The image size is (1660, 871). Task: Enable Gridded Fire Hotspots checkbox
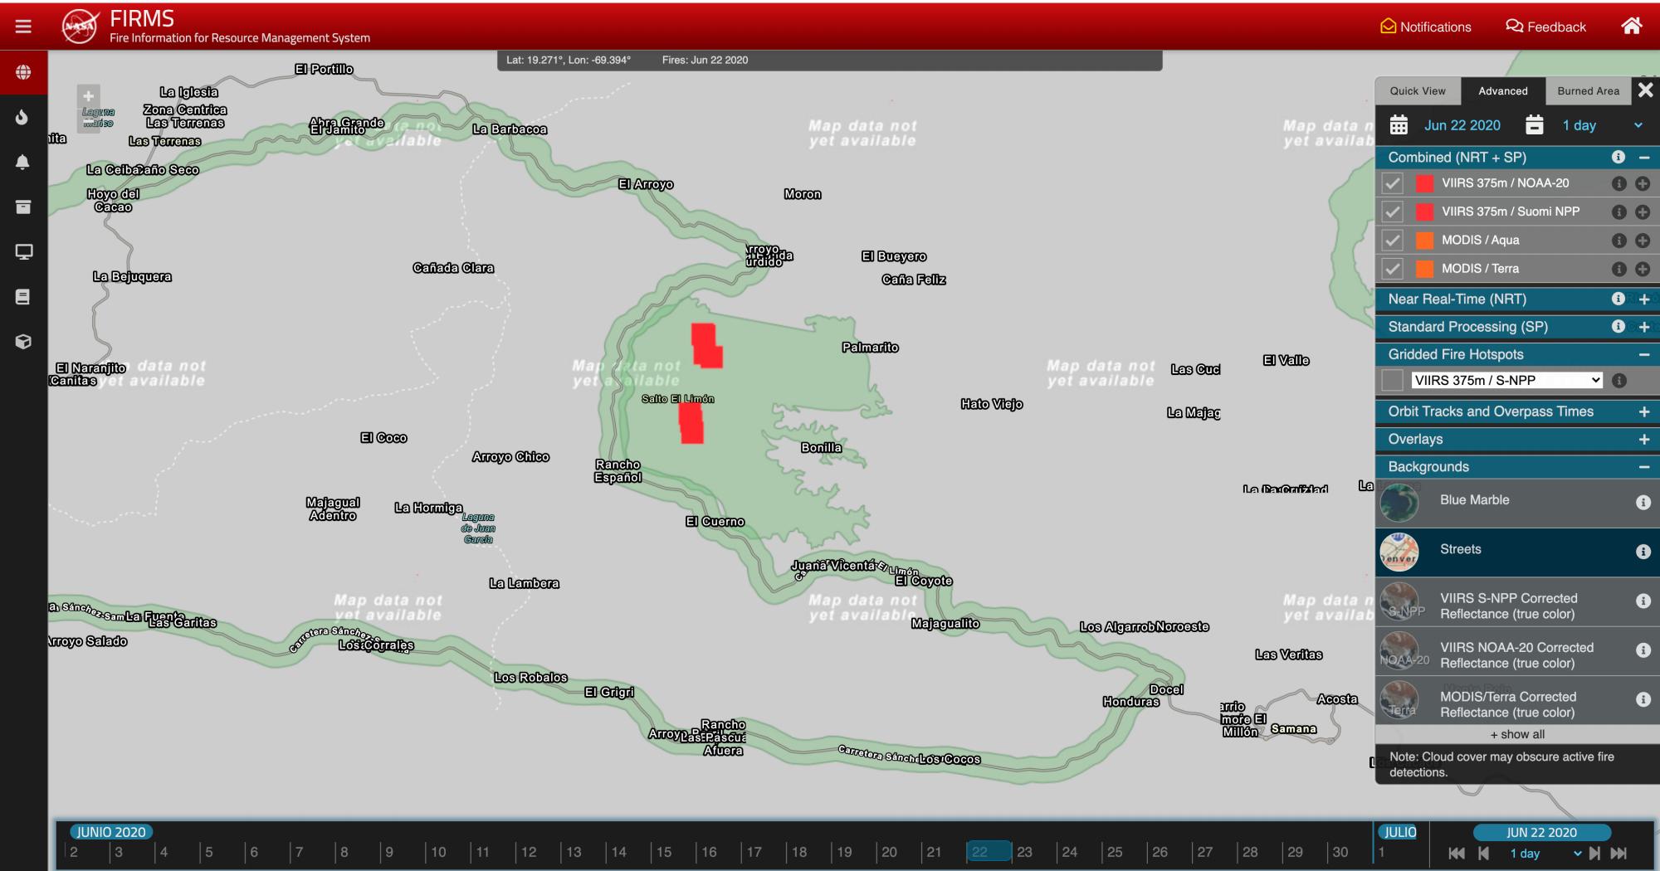pyautogui.click(x=1393, y=381)
